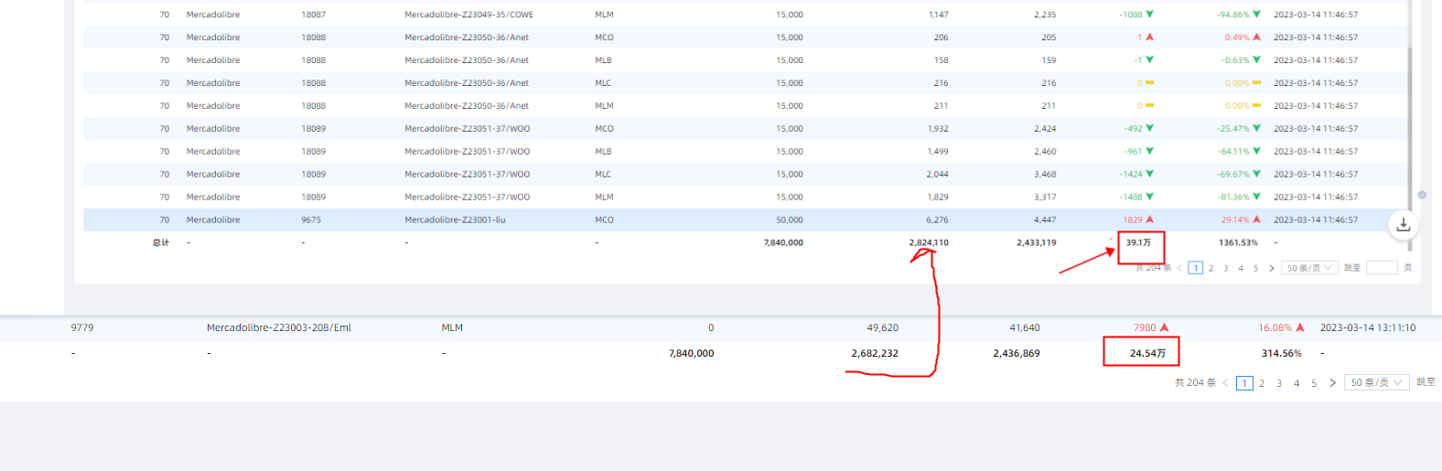
Task: Click percentage -94.86% cell
Action: coord(1233,15)
